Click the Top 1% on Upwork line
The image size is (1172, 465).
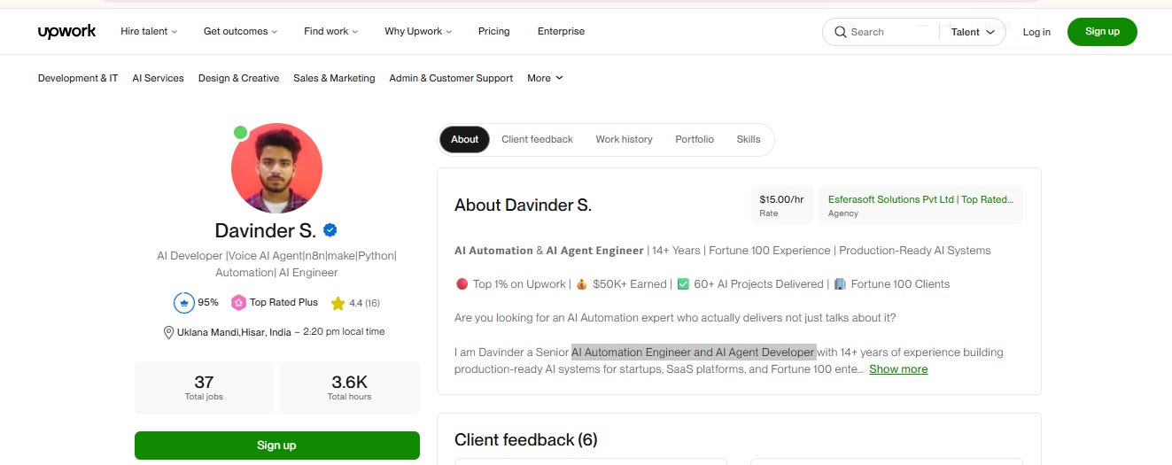[519, 284]
